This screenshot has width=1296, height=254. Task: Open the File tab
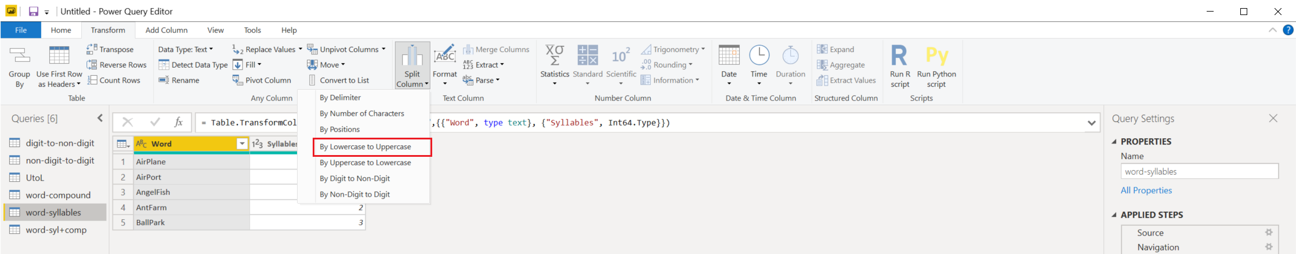click(21, 30)
